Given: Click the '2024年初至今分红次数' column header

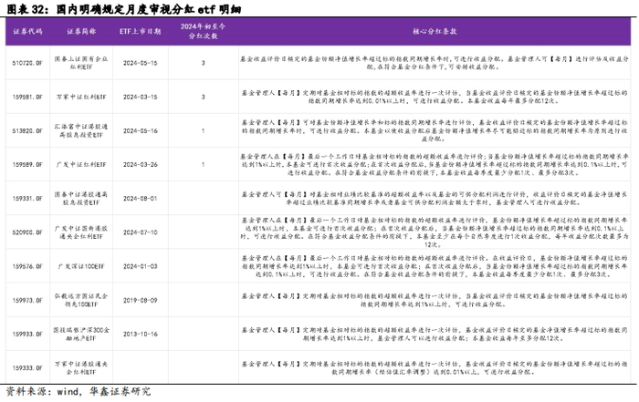Looking at the screenshot, I should tap(203, 31).
